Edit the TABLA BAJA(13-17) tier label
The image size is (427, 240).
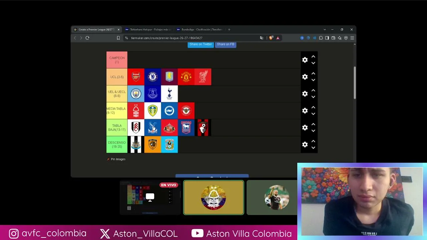click(117, 128)
